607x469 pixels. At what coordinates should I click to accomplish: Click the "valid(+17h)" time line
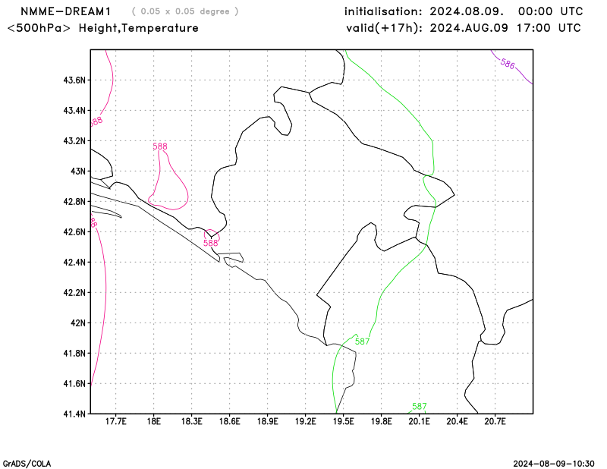(464, 28)
